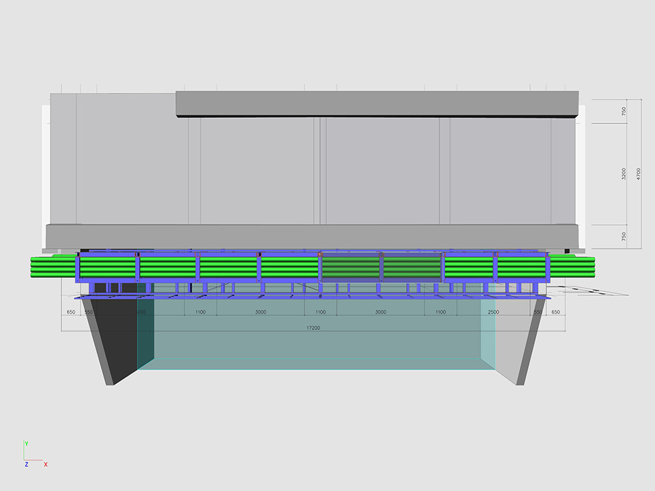Select the dark shaded panel in the blue frame
This screenshot has width=655, height=491.
[x=381, y=266]
